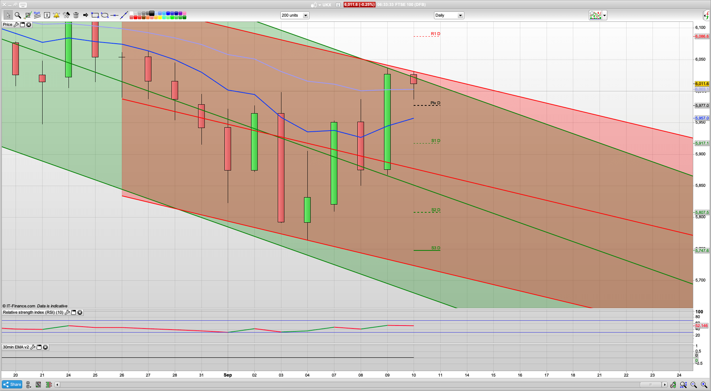Close the 30min EMA v2 panel
This screenshot has height=391, width=711.
(45, 347)
